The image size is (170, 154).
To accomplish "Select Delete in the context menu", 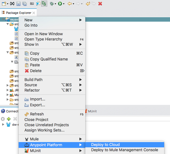I will coord(36,71).
